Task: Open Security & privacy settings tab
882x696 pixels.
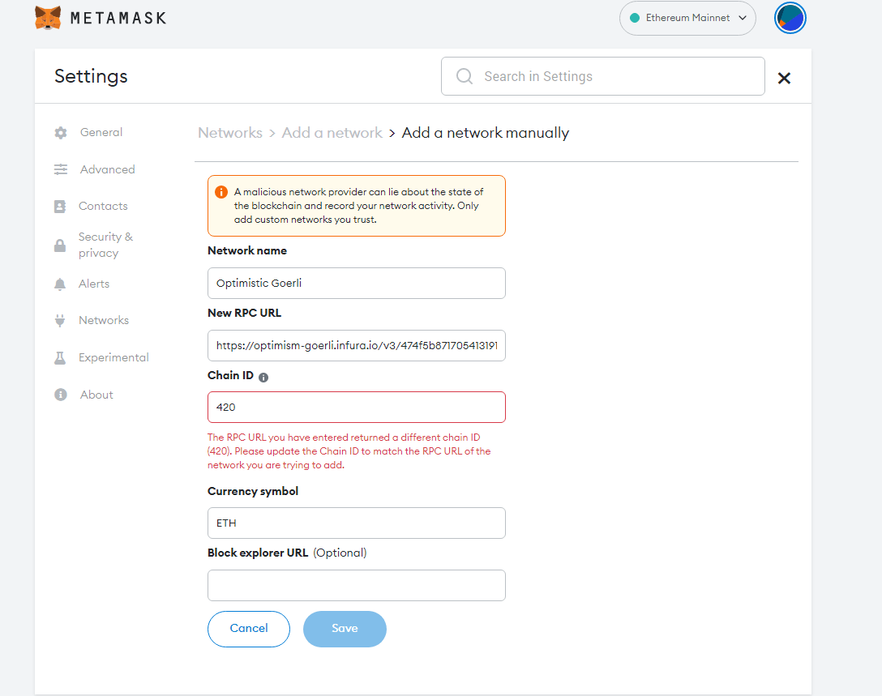Action: tap(105, 245)
